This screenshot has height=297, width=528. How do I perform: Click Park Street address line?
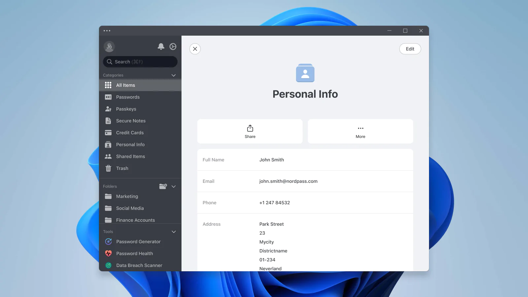(x=272, y=224)
